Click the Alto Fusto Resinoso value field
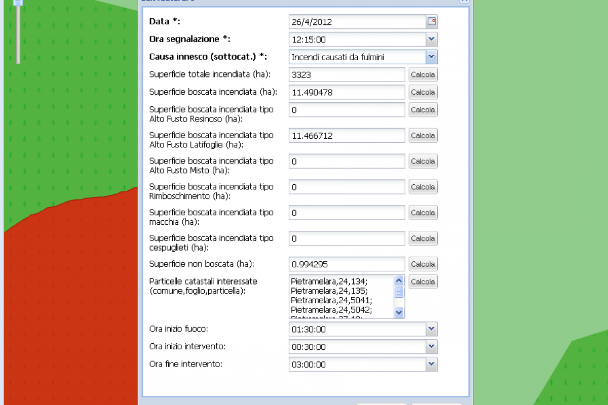The image size is (608, 405). tap(347, 110)
